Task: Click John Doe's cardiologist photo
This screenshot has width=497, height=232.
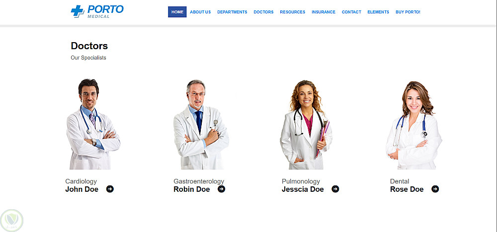Action: pyautogui.click(x=93, y=124)
